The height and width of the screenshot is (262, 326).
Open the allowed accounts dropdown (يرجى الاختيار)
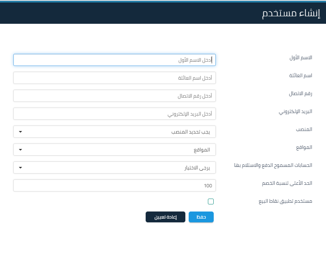(x=114, y=168)
